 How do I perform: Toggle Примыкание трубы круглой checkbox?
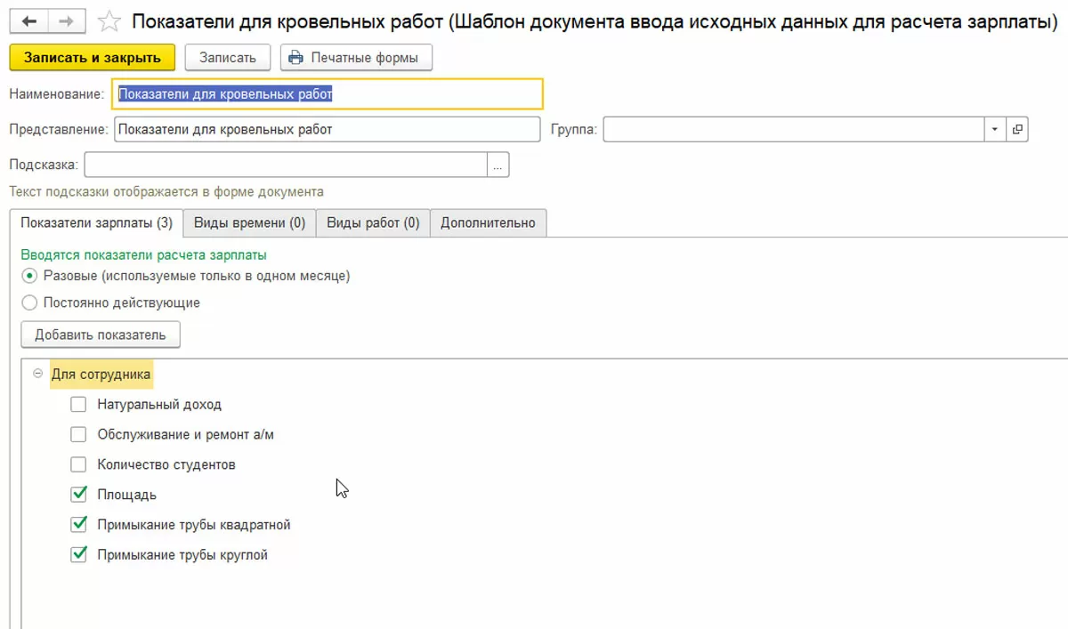point(79,555)
